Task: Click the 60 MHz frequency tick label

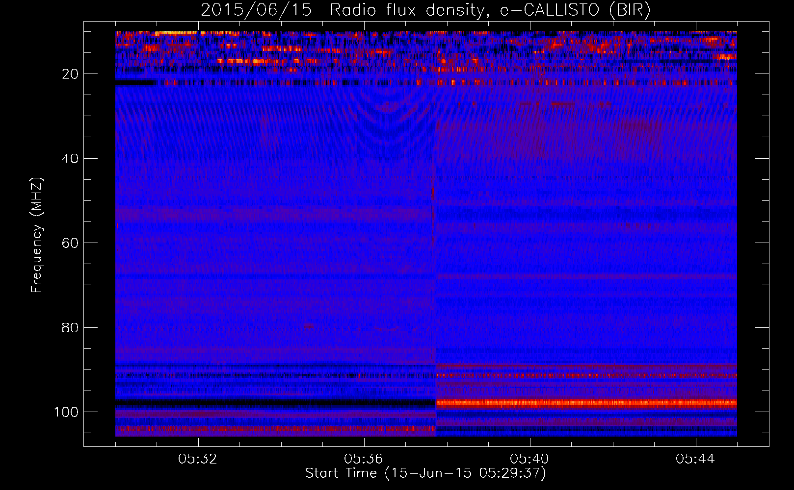Action: pyautogui.click(x=70, y=243)
